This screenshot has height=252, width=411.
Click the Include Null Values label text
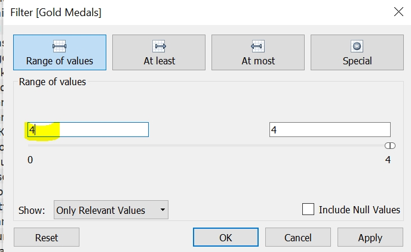coord(360,210)
